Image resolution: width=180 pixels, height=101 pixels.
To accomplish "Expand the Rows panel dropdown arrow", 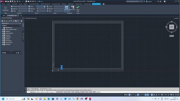I will point(39,13).
